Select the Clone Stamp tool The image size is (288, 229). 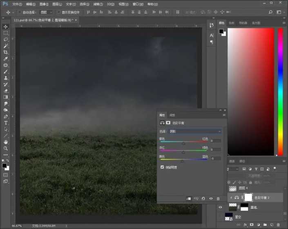(x=6, y=78)
